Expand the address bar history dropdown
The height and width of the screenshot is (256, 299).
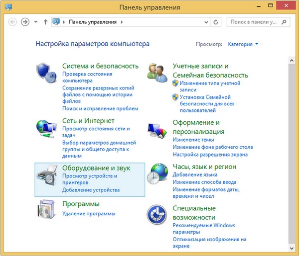click(x=206, y=22)
